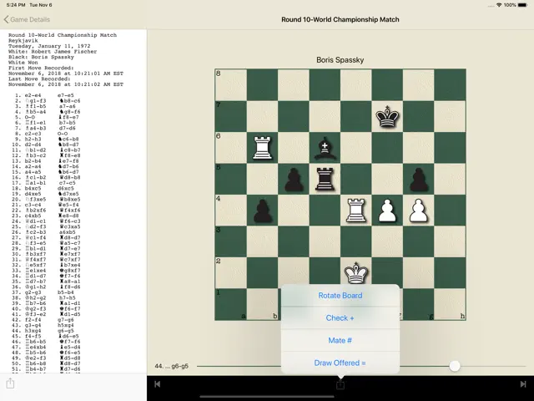Viewport: 534px width, 401px height.
Task: Move the game position slider handle
Action: tap(455, 366)
